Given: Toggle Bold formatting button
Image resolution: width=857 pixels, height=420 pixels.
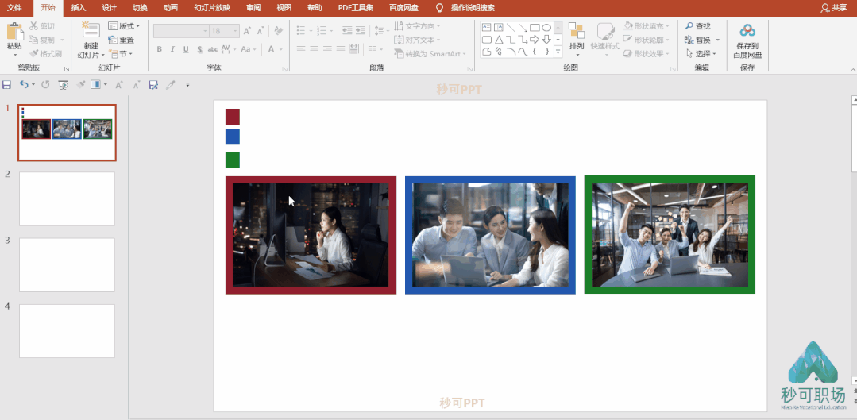Looking at the screenshot, I should (x=160, y=49).
